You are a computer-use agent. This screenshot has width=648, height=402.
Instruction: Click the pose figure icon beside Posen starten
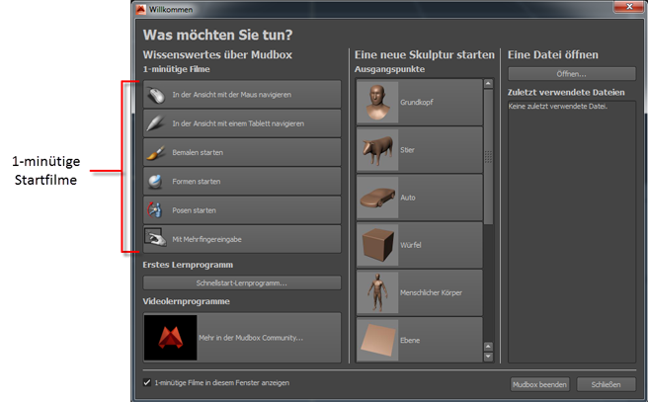tap(155, 210)
